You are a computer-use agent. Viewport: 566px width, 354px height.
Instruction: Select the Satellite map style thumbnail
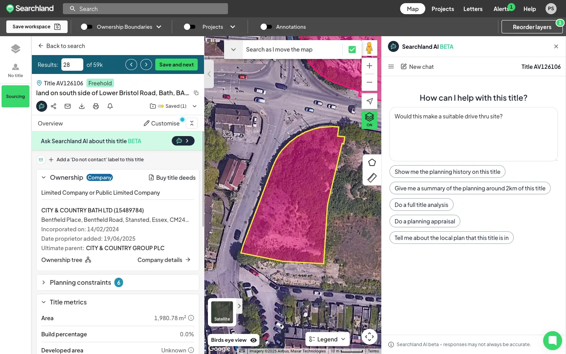click(222, 312)
